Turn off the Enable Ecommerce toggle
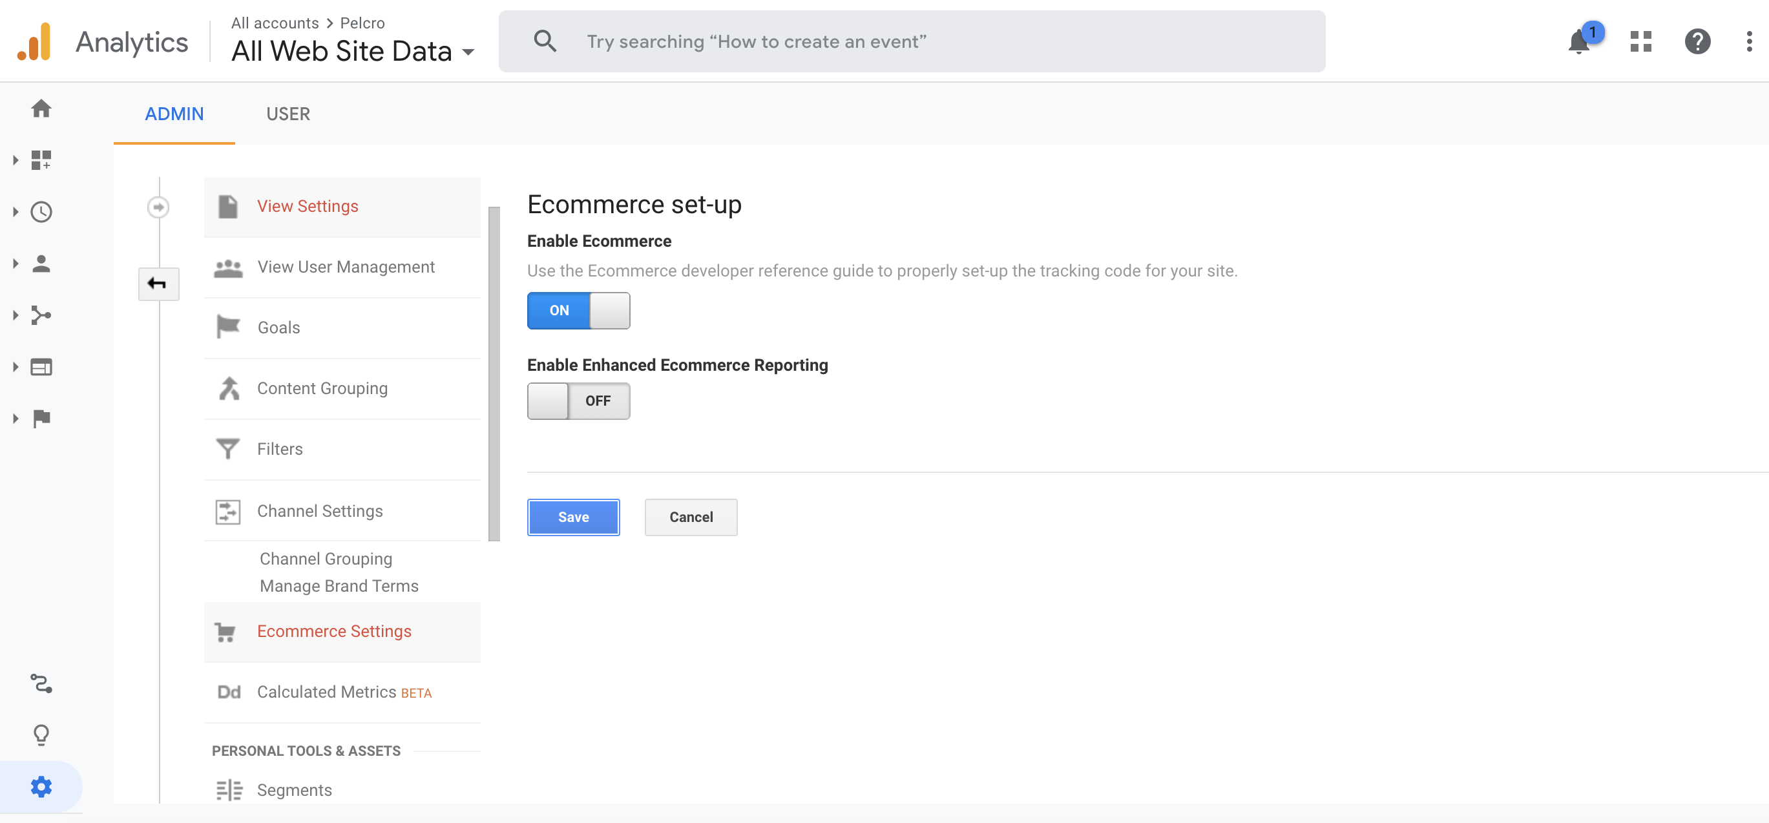Screen dimensions: 1769x823 click(578, 310)
